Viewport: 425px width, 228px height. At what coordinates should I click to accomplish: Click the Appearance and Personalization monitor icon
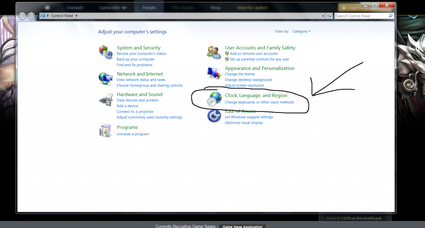pos(214,73)
